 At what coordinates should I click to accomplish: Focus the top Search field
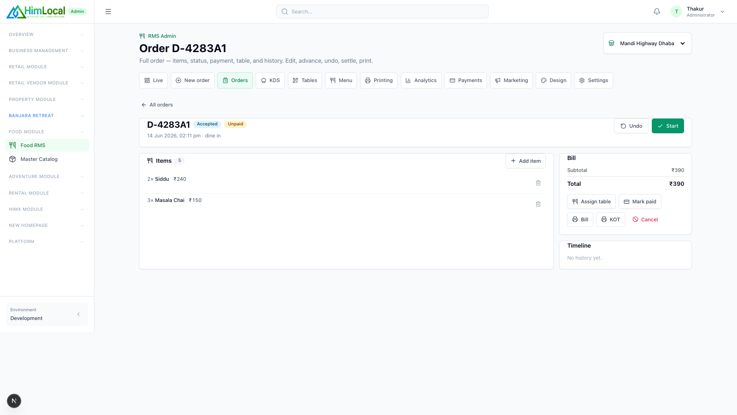click(382, 12)
